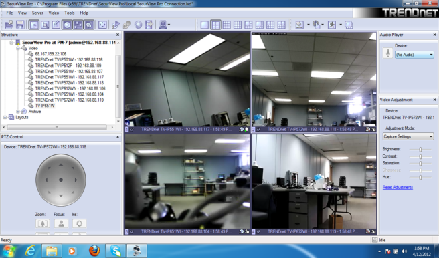The height and width of the screenshot is (258, 439).
Task: Toggle the checkmark on camera pane 1 title bar
Action: coord(132,130)
